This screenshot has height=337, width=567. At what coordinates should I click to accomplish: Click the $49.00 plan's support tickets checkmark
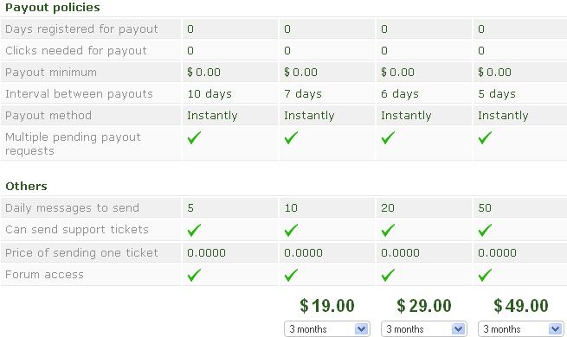click(485, 230)
